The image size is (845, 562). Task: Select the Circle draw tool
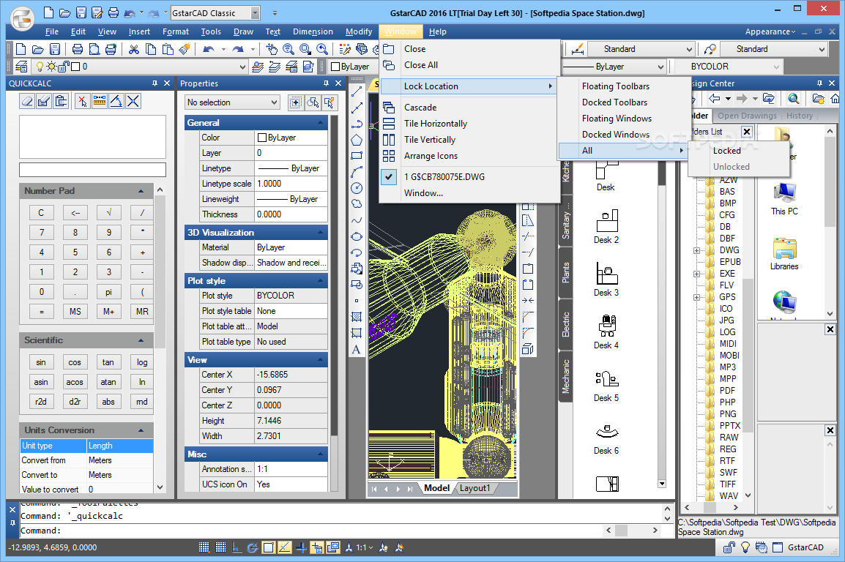(356, 188)
